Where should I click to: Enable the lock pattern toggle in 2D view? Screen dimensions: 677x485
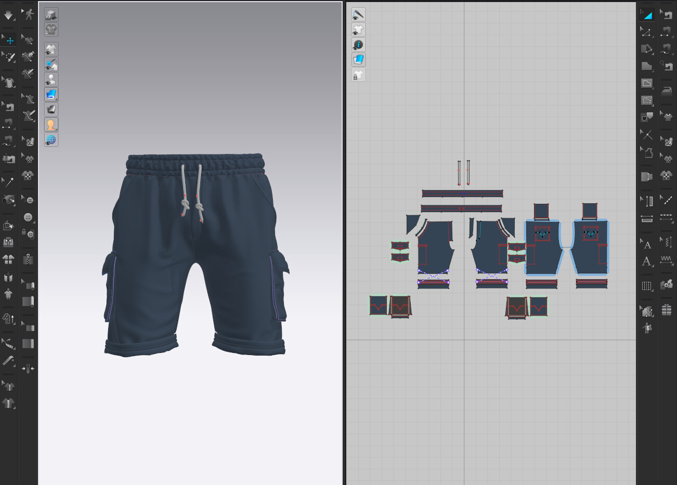click(358, 75)
